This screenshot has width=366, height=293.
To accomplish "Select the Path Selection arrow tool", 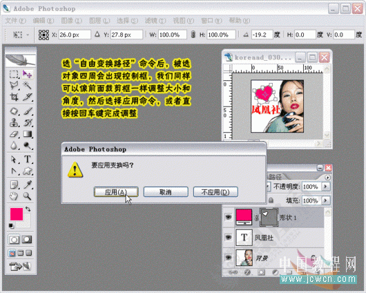I will [14, 160].
